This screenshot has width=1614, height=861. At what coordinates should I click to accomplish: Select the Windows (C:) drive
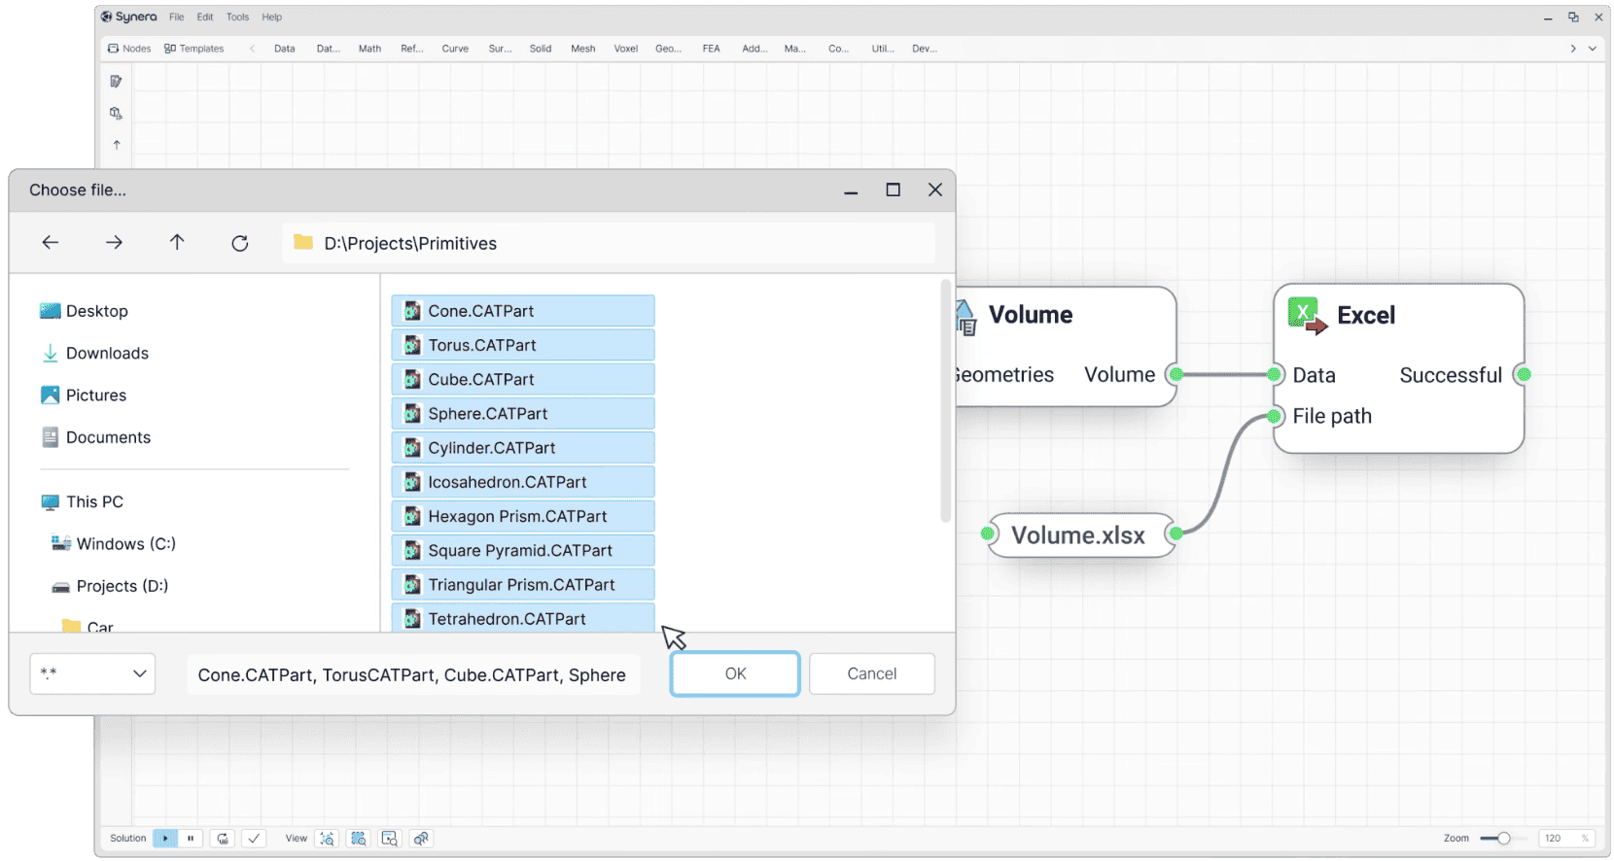click(113, 543)
